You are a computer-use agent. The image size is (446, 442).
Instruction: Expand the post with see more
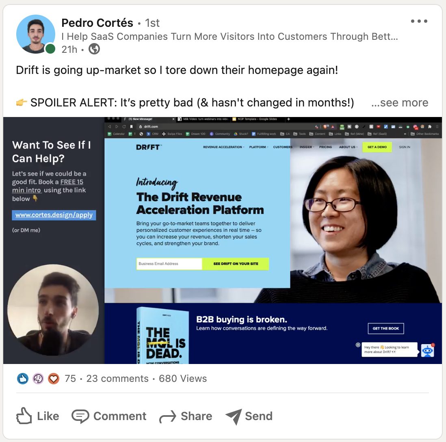coord(400,102)
